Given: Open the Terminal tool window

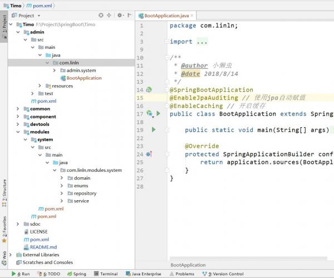Looking at the screenshot, I should pyautogui.click(x=106, y=274).
